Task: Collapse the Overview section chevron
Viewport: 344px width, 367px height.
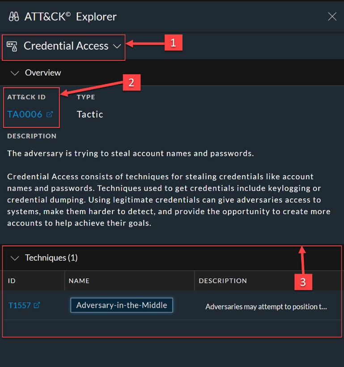Action: [x=15, y=73]
